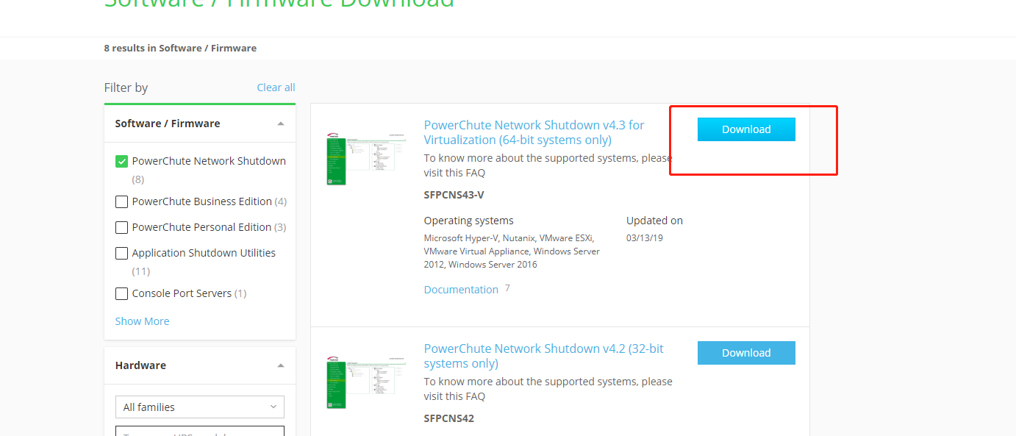Image resolution: width=1016 pixels, height=436 pixels.
Task: Collapse the Software / Firmware filter section
Action: coord(281,124)
